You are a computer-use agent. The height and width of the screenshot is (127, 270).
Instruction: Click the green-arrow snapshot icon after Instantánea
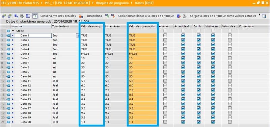coord(107,16)
